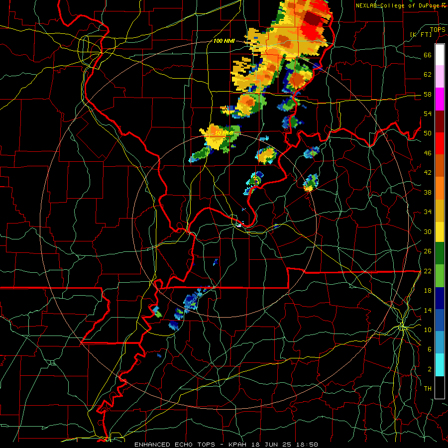Screen dimensions: 448x448
Task: Select the 66 legend value
Action: pos(428,55)
